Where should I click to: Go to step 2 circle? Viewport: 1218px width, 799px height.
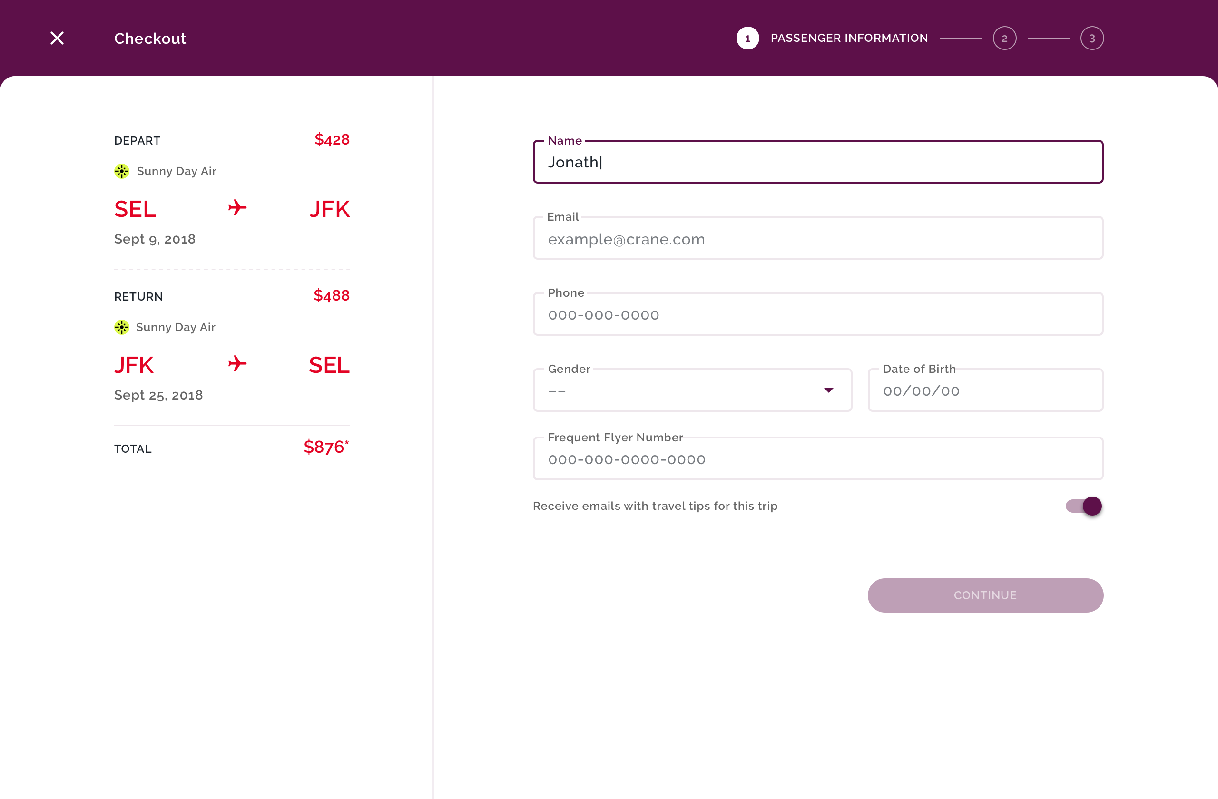coord(1004,39)
